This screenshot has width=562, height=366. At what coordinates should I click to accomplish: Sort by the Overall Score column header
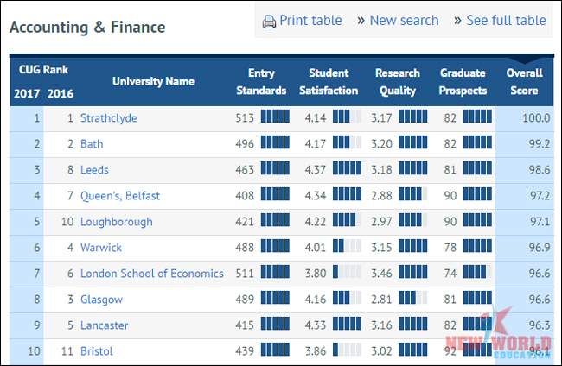pos(524,81)
